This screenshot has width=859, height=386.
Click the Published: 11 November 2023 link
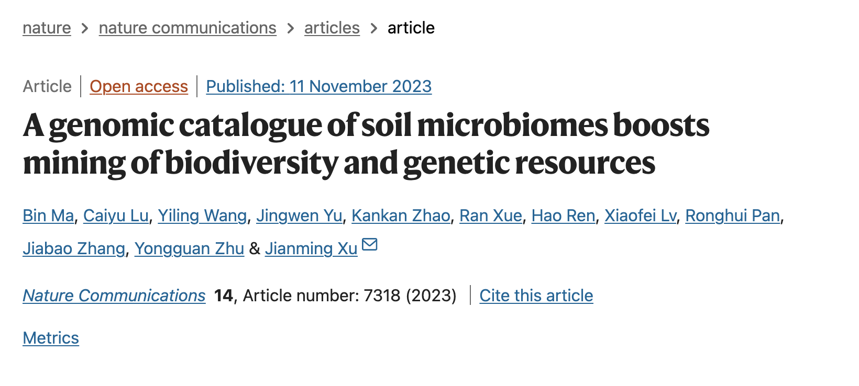(x=319, y=86)
